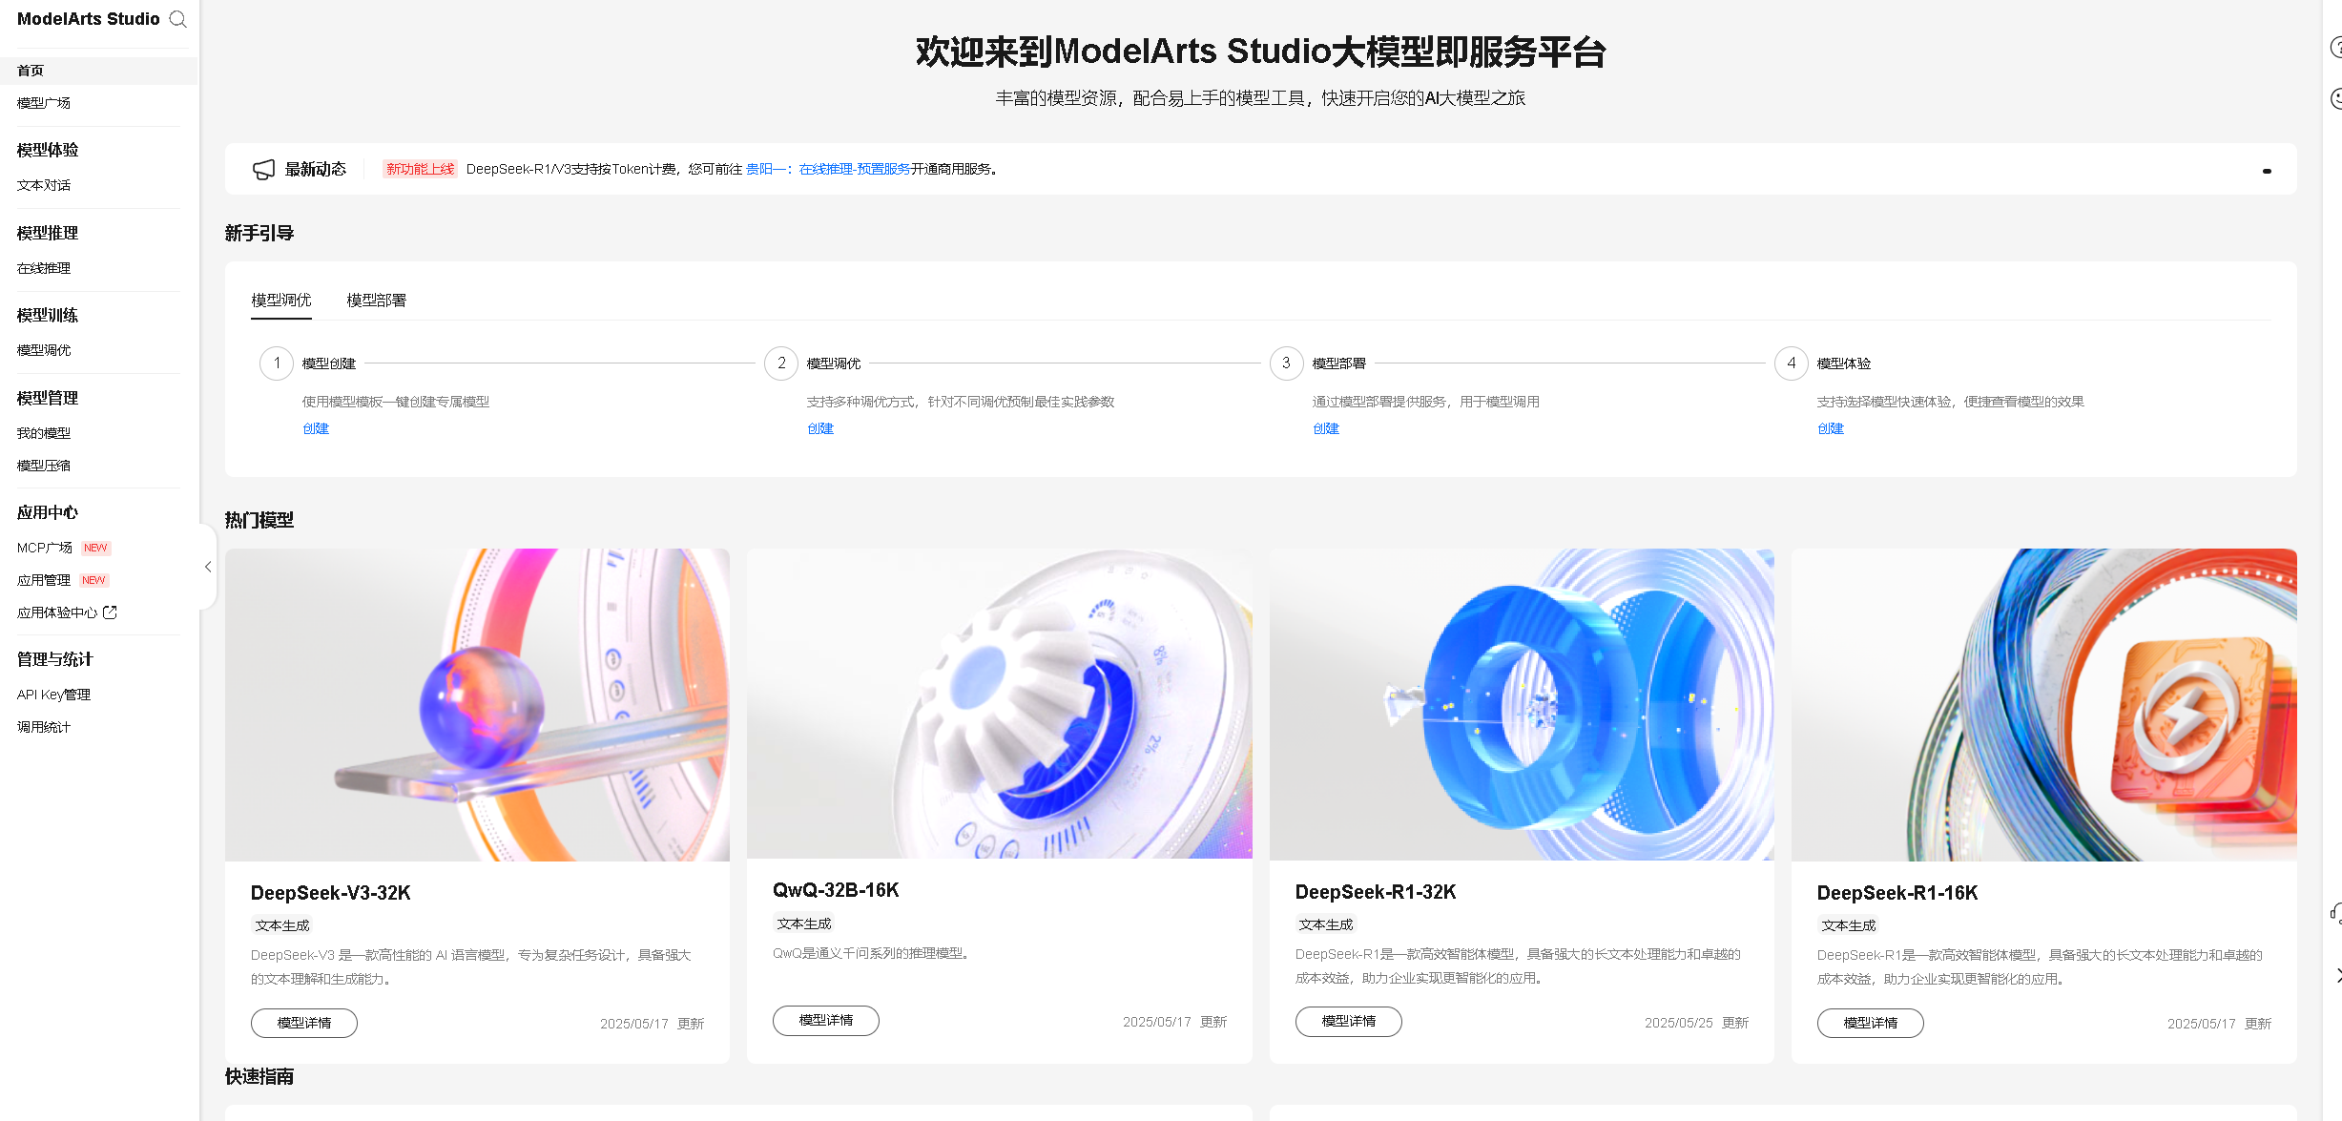The image size is (2342, 1121).
Task: Open the 在线推理-预置服务 link
Action: pyautogui.click(x=855, y=170)
